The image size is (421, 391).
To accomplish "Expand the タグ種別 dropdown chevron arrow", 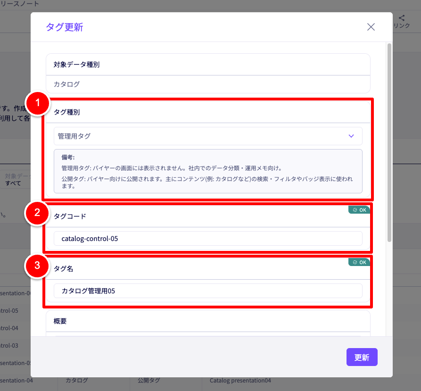I will 351,136.
